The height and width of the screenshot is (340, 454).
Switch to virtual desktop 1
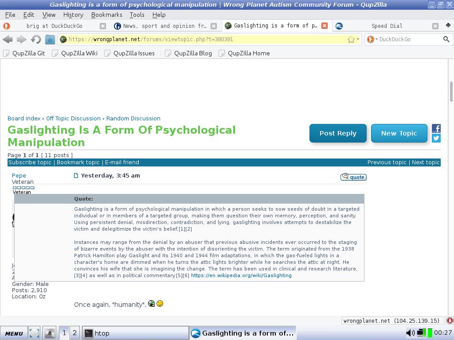click(x=64, y=333)
